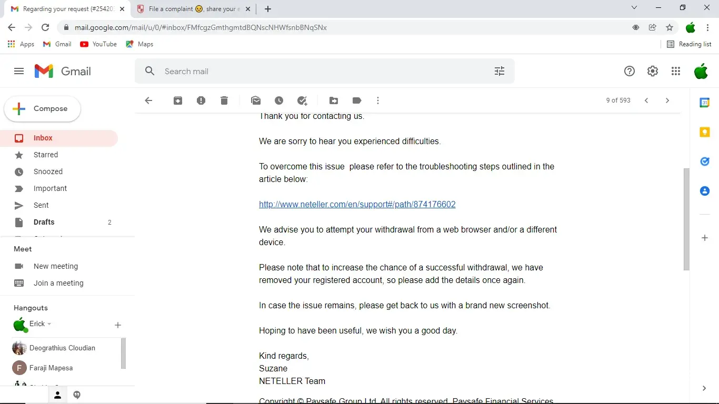The height and width of the screenshot is (404, 719).
Task: Delete the open email
Action: click(224, 100)
